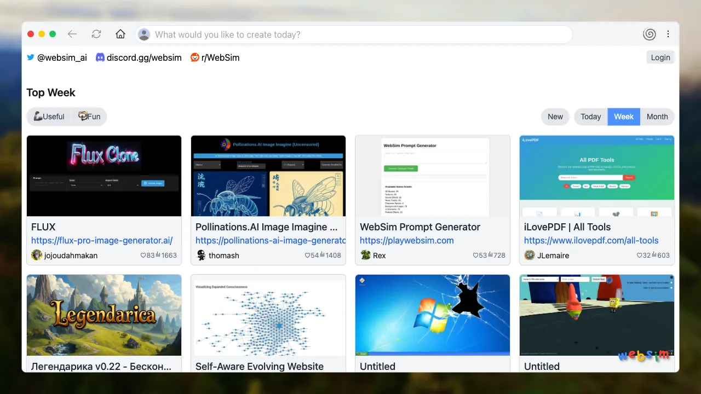Click the 'iLovePDF | All Tools' title

567,227
